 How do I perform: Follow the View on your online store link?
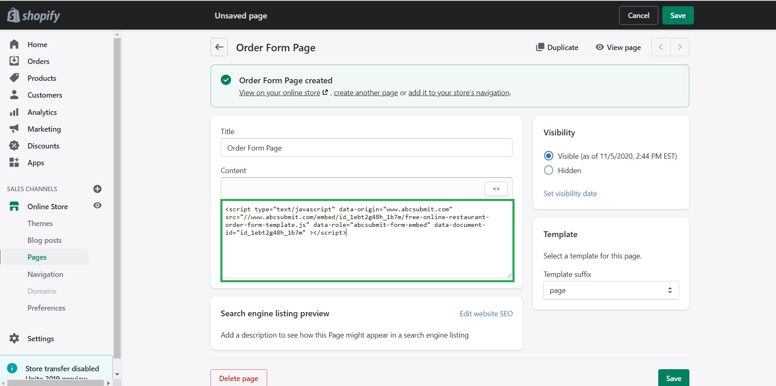[279, 93]
